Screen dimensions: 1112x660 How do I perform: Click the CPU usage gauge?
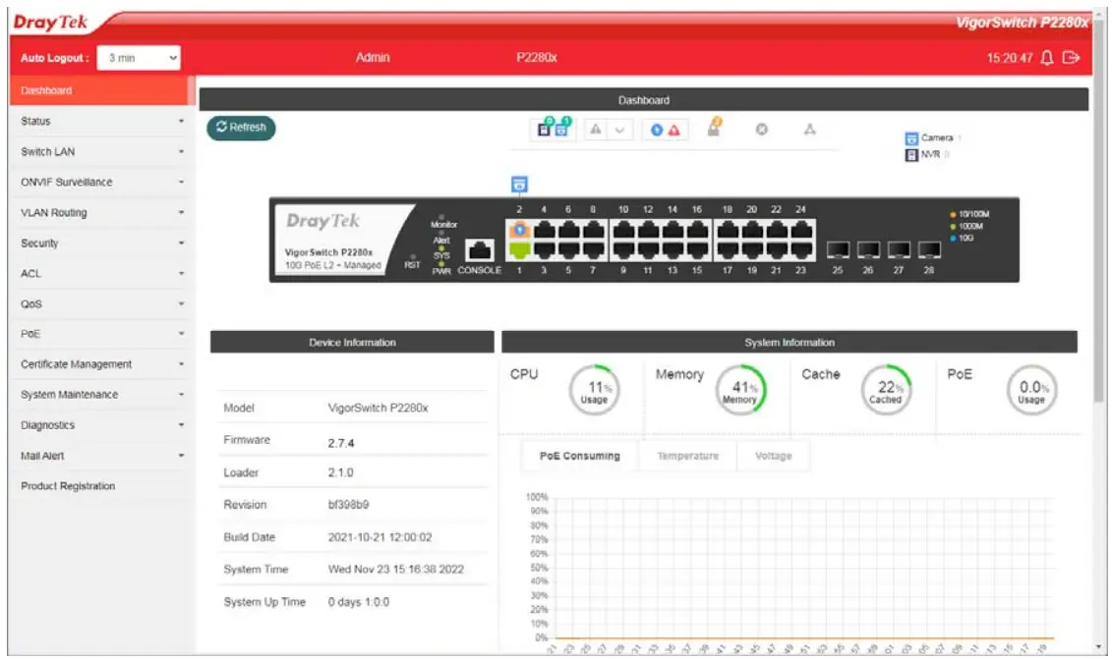[594, 390]
